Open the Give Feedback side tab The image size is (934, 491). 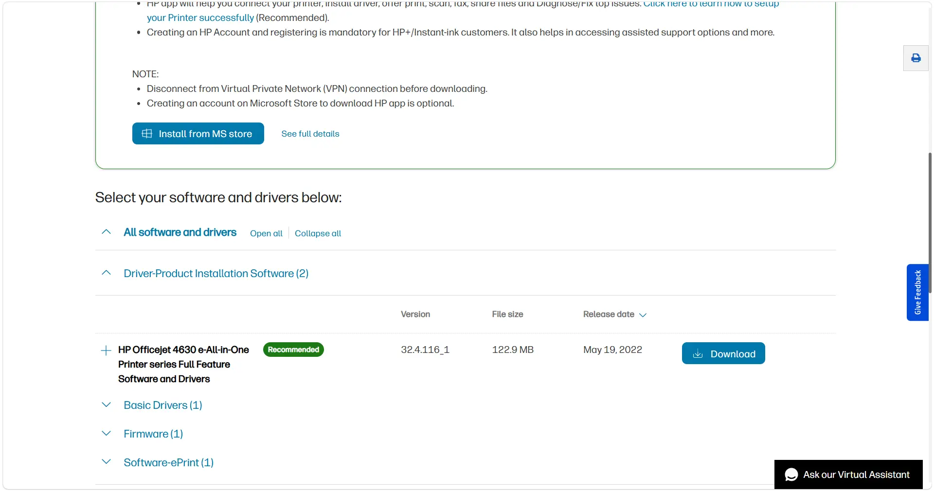point(917,292)
